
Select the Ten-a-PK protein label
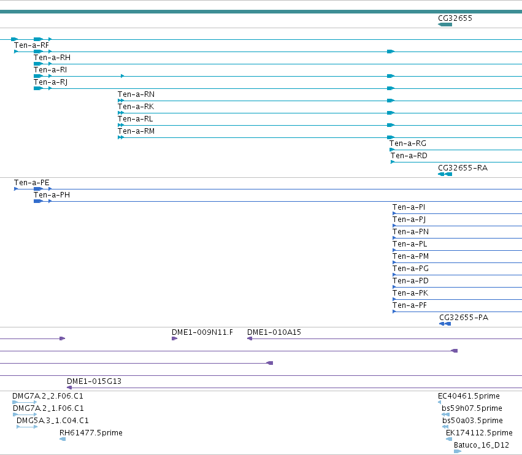(x=410, y=294)
